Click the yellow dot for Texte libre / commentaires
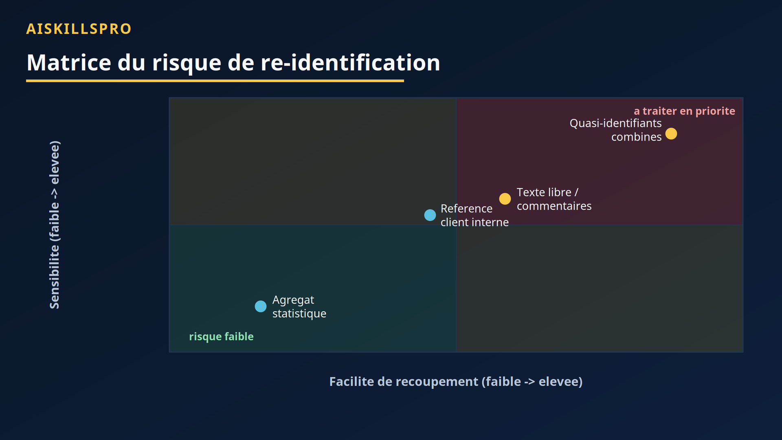 coord(505,199)
